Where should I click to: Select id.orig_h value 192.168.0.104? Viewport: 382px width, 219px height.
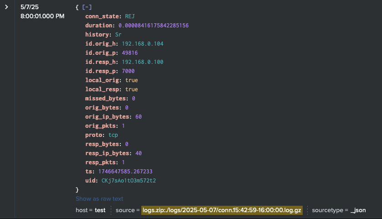coord(143,44)
